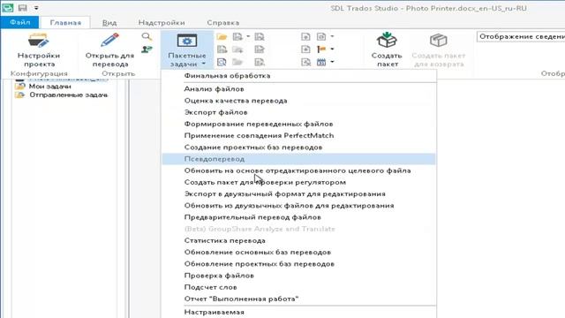Expand the dropdown arrow beside the calendar icon

pos(332,62)
